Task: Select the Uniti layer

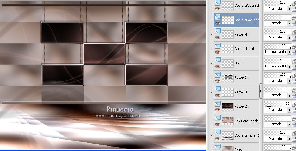Action: tap(236, 63)
